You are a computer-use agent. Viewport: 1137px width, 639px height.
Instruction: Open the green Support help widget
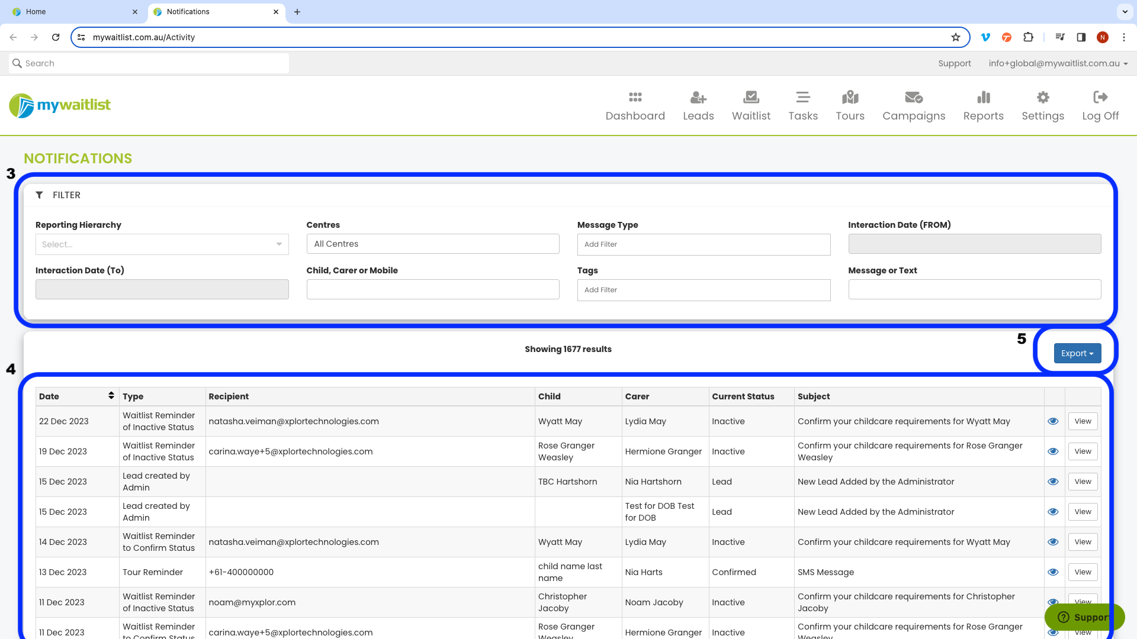click(1084, 617)
